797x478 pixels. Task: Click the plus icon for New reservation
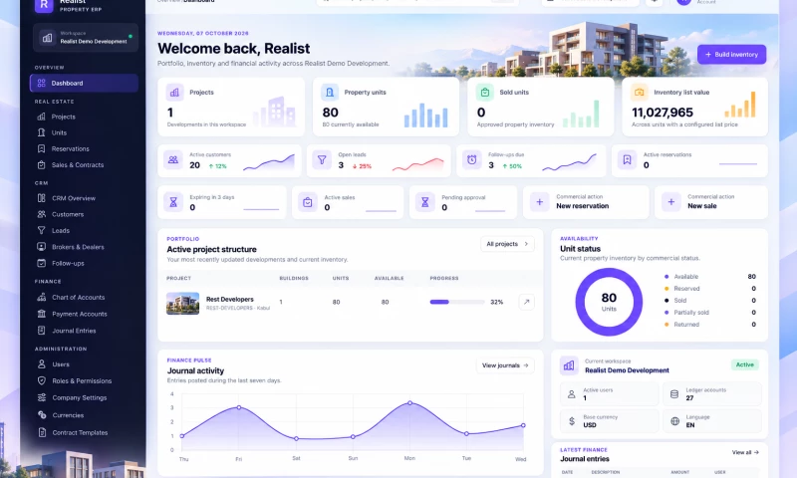[x=539, y=202]
